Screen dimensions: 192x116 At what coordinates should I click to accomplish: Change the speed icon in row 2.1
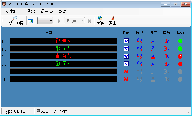(x=153, y=56)
